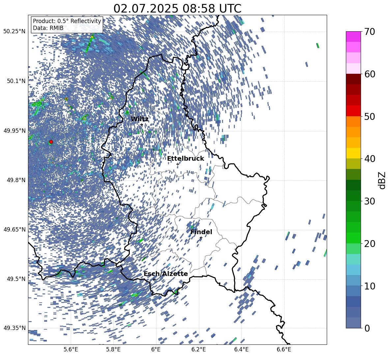Click the 6.6°E longitude tick label

(284, 349)
